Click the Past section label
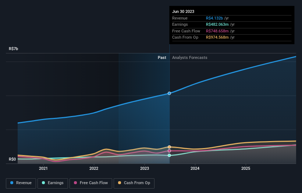Screen dimensions: 302x193 point(162,57)
